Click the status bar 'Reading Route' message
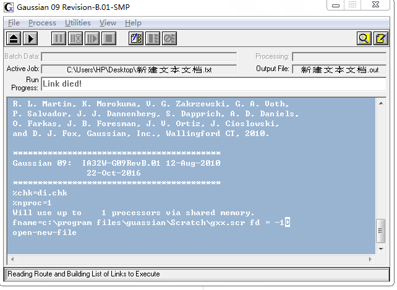397x290 pixels. (x=83, y=274)
